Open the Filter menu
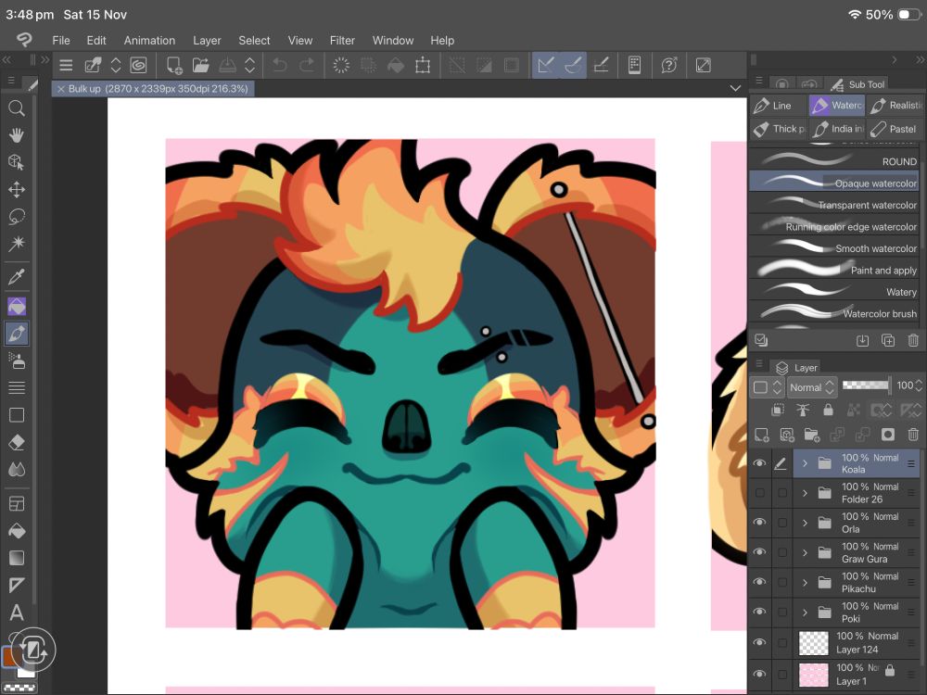This screenshot has width=927, height=695. click(342, 40)
